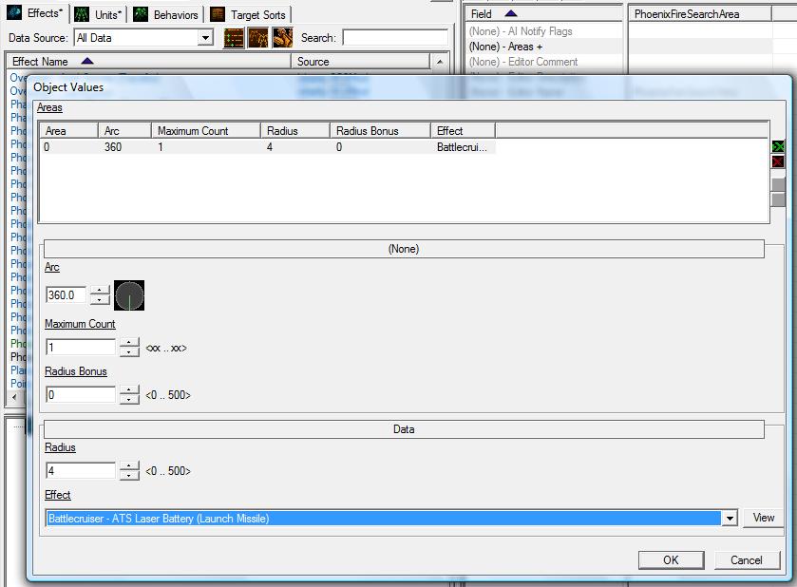Screen dimensions: 797x587
Task: Click the Maximum Count column header
Action: tap(206, 131)
